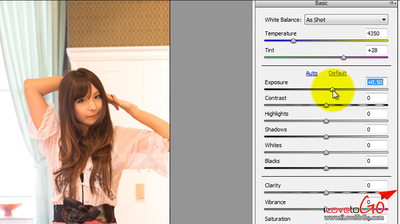The image size is (400, 224).
Task: Open the Basic panel flyout menu icon
Action: [392, 3]
